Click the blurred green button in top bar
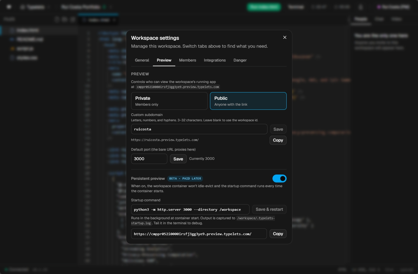The width and height of the screenshot is (418, 274). pyautogui.click(x=264, y=7)
